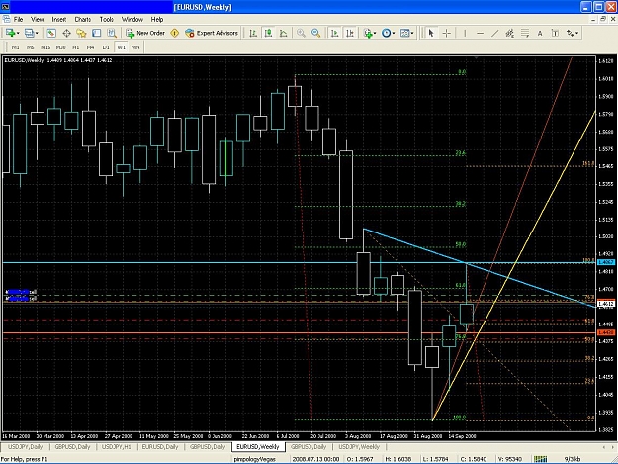
Task: Choose the Text Label tool
Action: point(555,33)
